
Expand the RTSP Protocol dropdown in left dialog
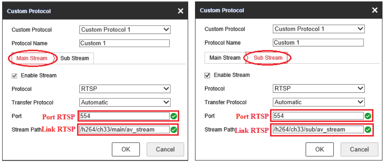[125, 89]
